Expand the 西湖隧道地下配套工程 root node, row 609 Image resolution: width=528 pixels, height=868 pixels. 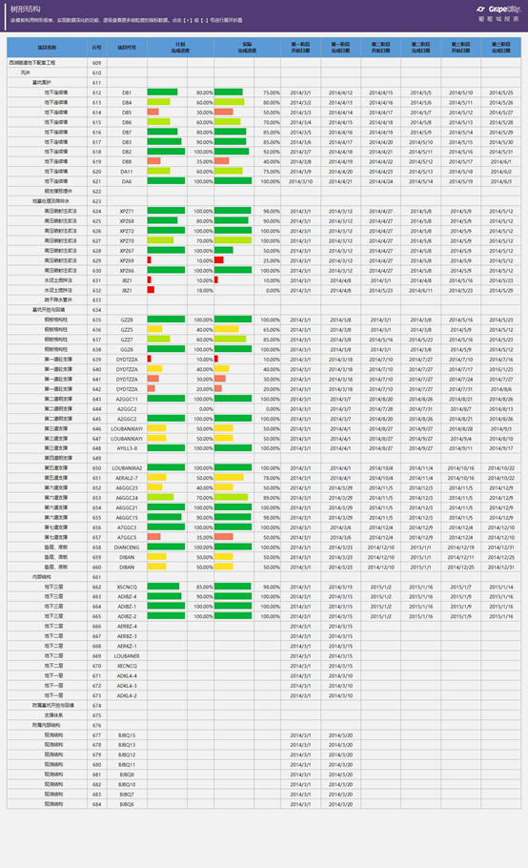32,63
